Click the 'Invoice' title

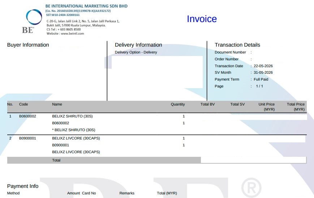pyautogui.click(x=202, y=19)
